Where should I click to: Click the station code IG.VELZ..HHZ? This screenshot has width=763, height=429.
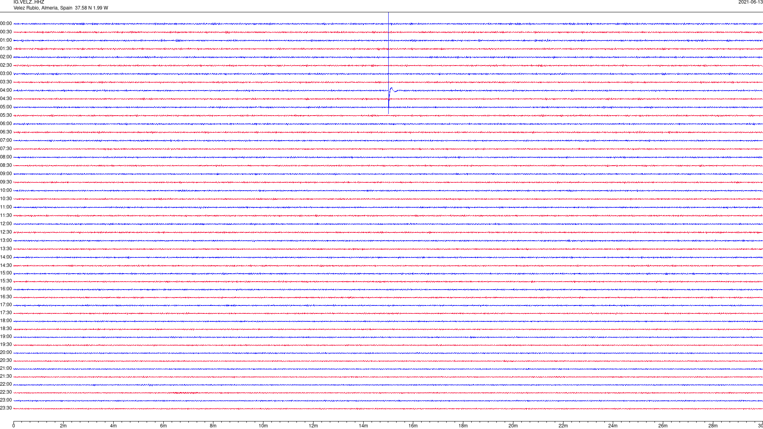[29, 2]
